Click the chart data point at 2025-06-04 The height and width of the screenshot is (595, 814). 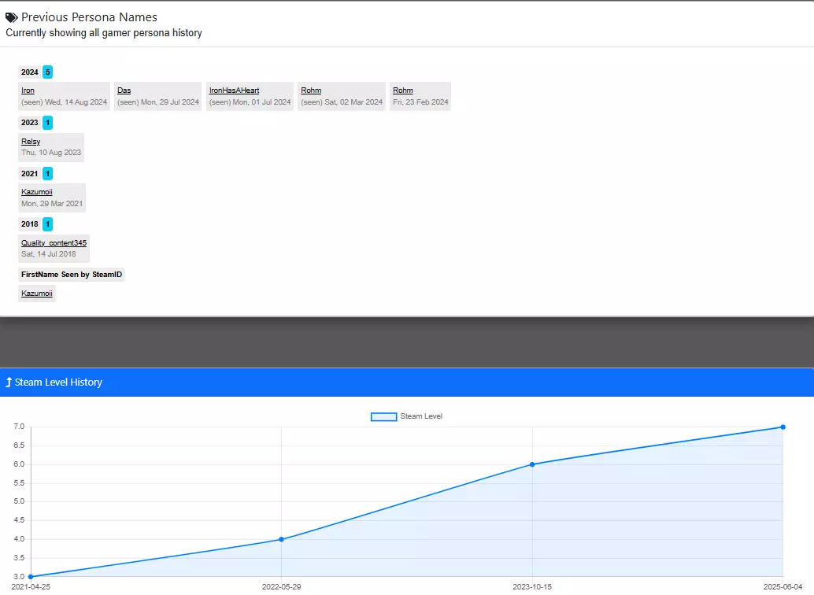(783, 427)
